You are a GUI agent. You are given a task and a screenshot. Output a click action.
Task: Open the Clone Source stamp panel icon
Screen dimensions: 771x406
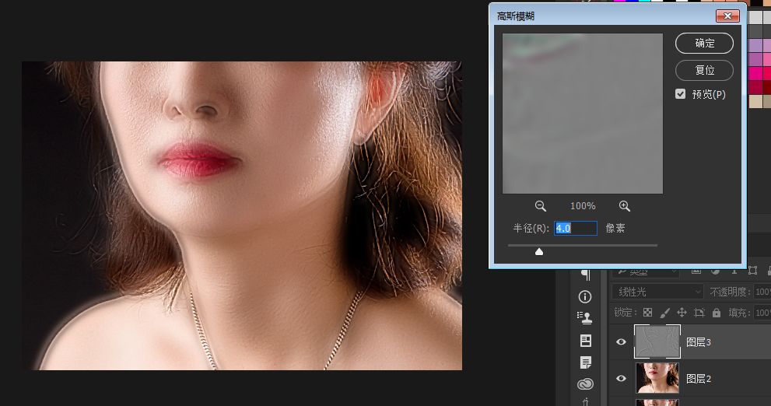pyautogui.click(x=584, y=318)
